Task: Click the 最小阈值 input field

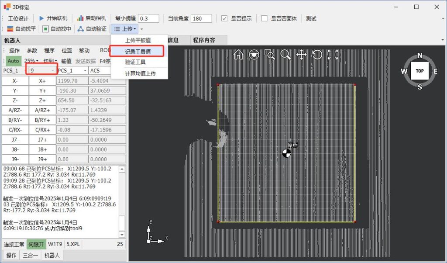Action: 148,18
